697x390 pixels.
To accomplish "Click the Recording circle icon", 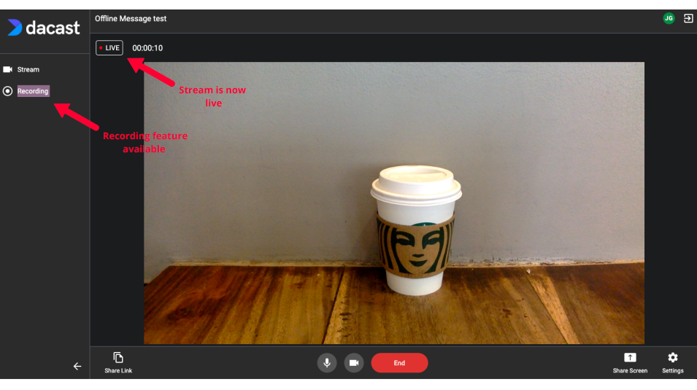I will 7,91.
